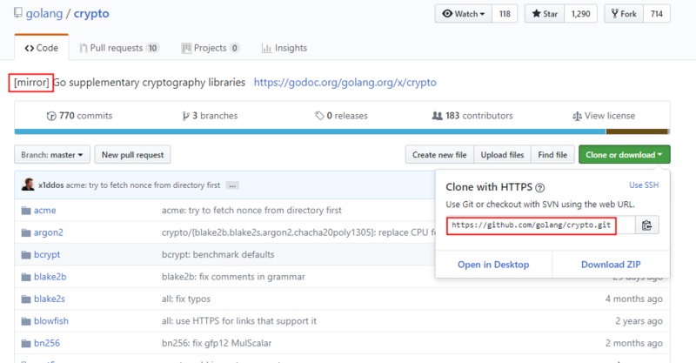Open the argon2 folder
Image resolution: width=696 pixels, height=363 pixels.
[49, 232]
